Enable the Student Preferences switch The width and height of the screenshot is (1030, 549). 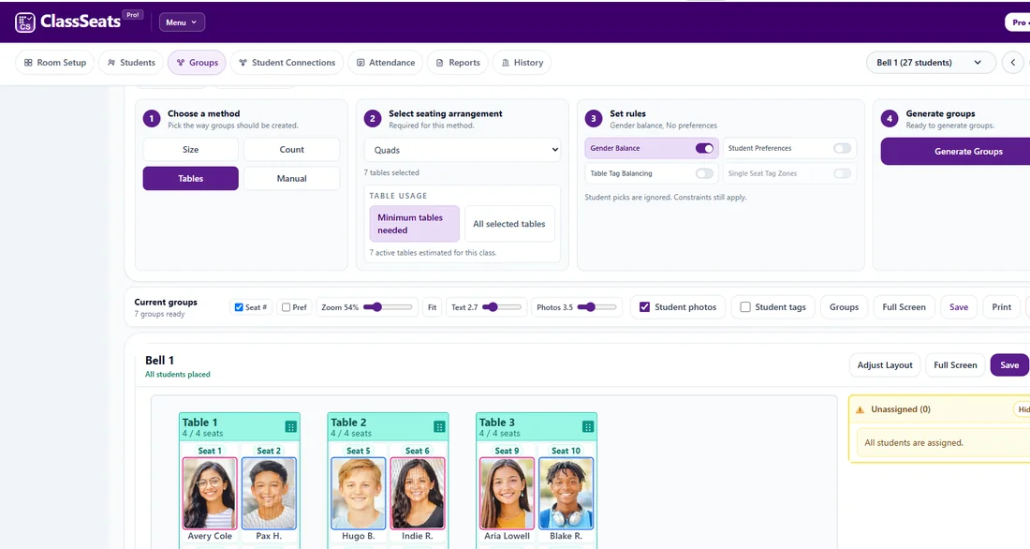[842, 149]
